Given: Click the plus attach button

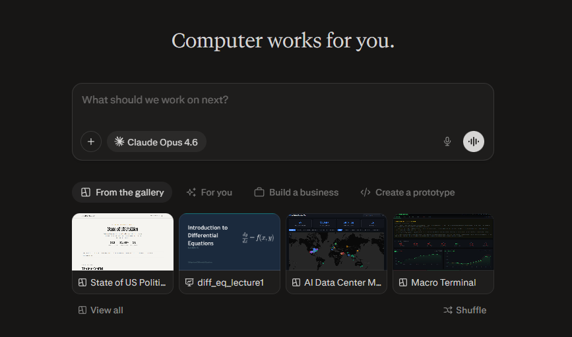Looking at the screenshot, I should [91, 142].
